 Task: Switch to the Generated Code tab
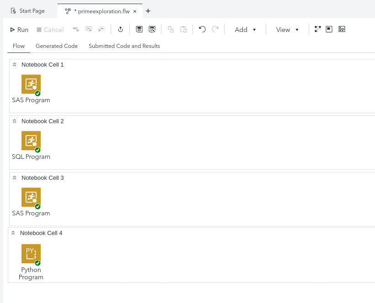[57, 46]
